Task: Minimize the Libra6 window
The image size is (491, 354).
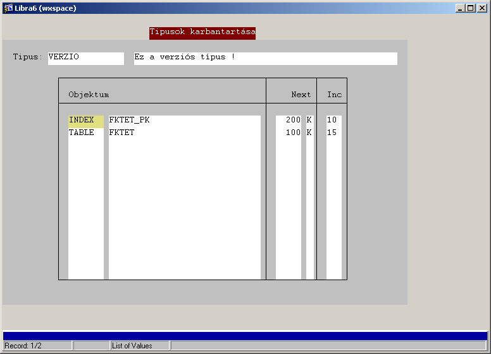Action: pyautogui.click(x=460, y=8)
